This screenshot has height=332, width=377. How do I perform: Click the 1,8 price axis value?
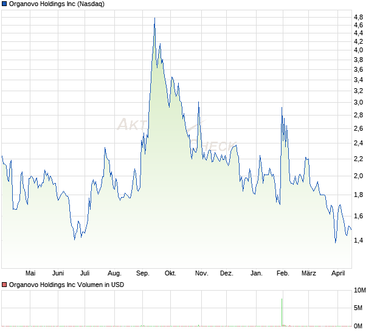point(358,195)
